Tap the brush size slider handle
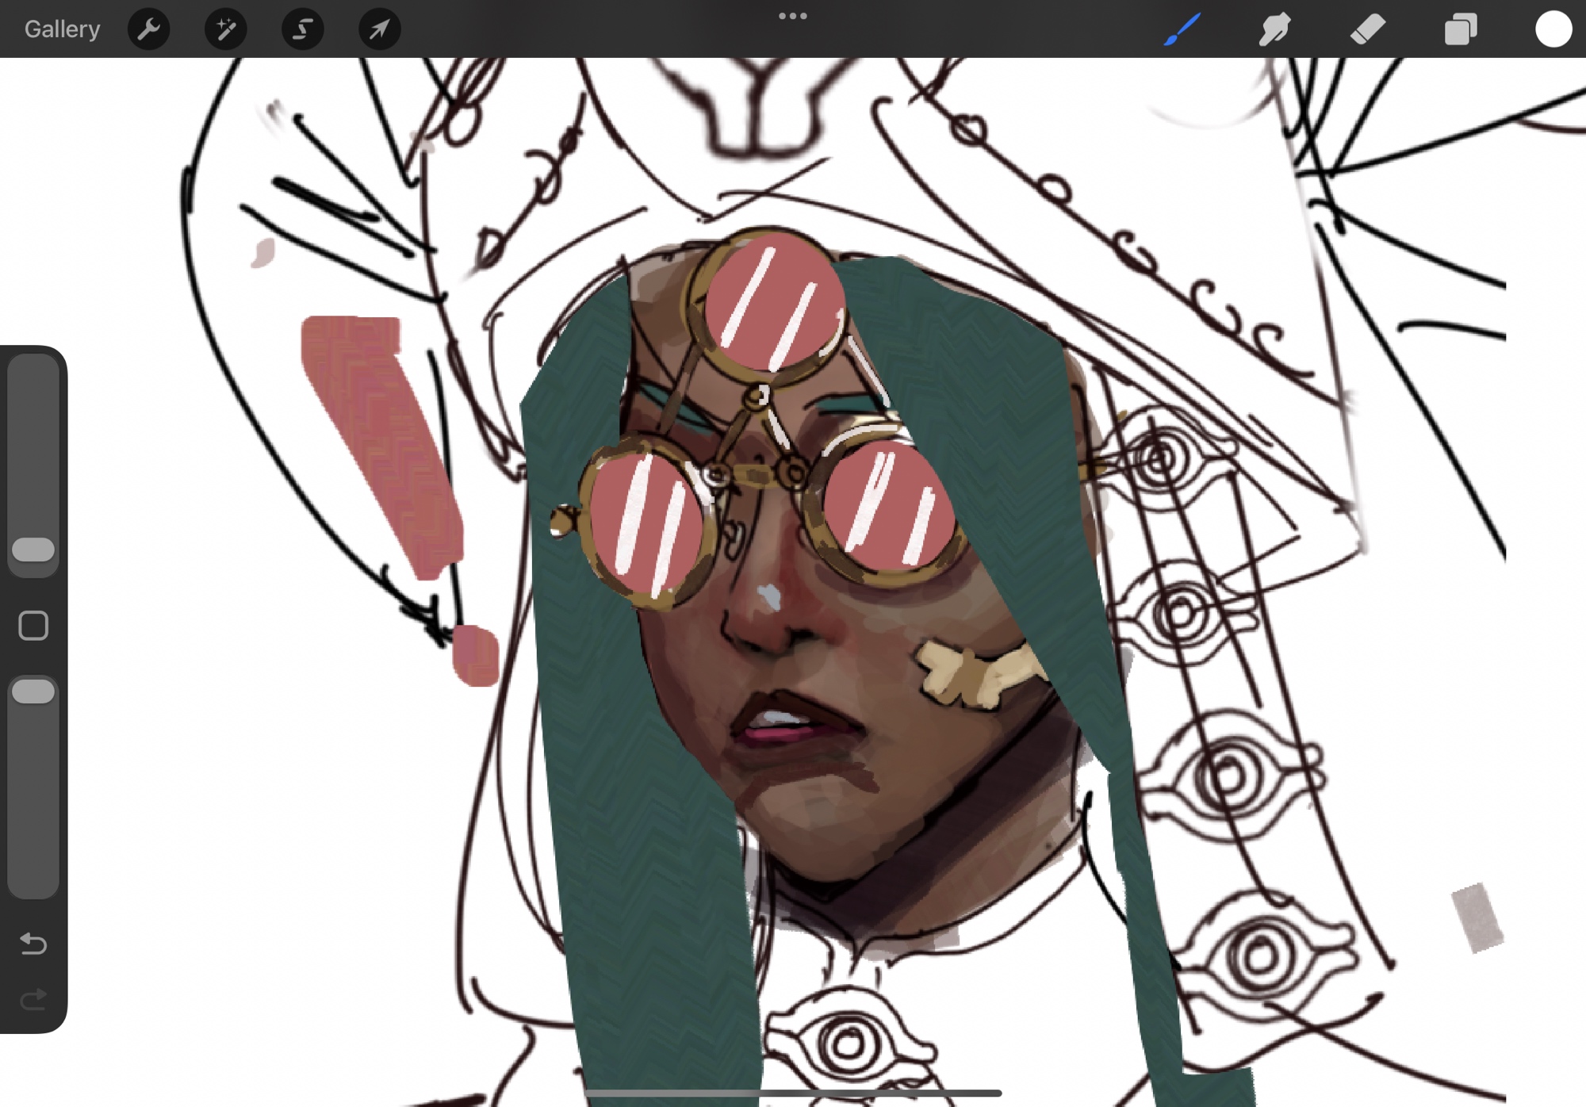 [33, 550]
